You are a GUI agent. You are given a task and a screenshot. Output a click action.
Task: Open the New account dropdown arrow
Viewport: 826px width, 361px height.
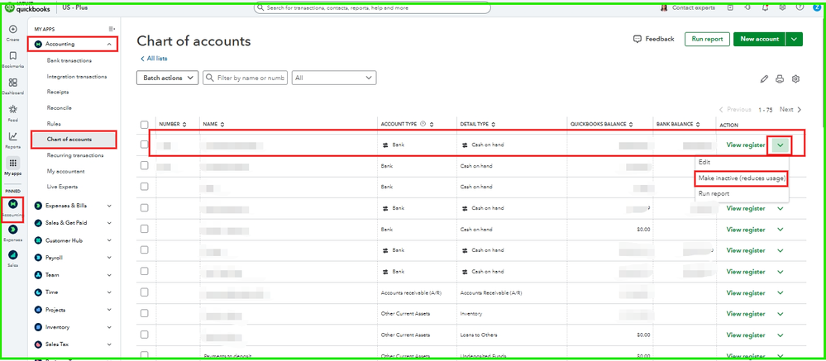click(x=795, y=39)
